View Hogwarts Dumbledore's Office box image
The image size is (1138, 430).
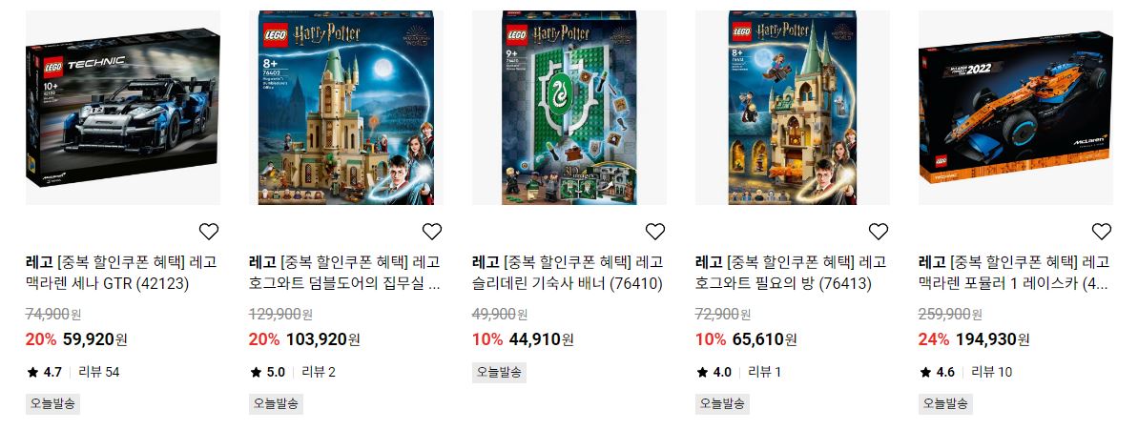pyautogui.click(x=346, y=108)
